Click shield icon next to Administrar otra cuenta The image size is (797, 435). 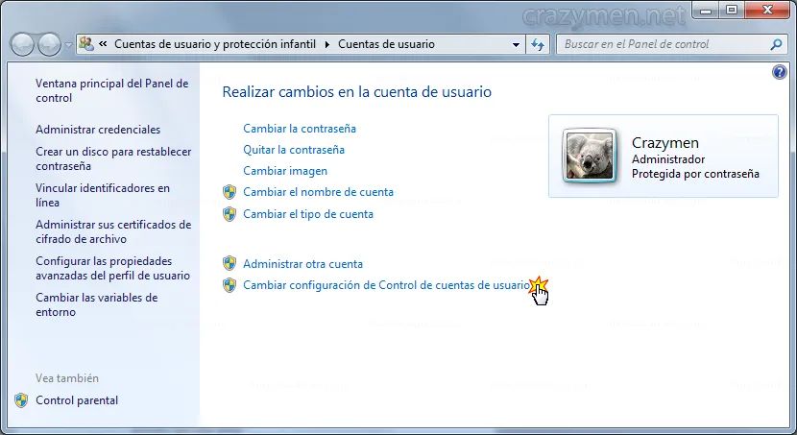(x=229, y=263)
